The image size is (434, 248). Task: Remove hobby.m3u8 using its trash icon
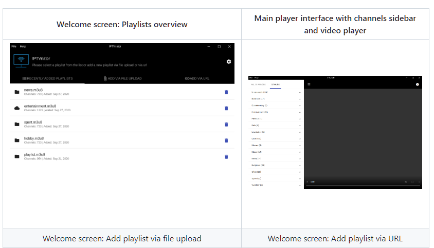(226, 140)
